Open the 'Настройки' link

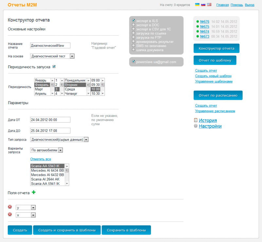[x=210, y=126]
